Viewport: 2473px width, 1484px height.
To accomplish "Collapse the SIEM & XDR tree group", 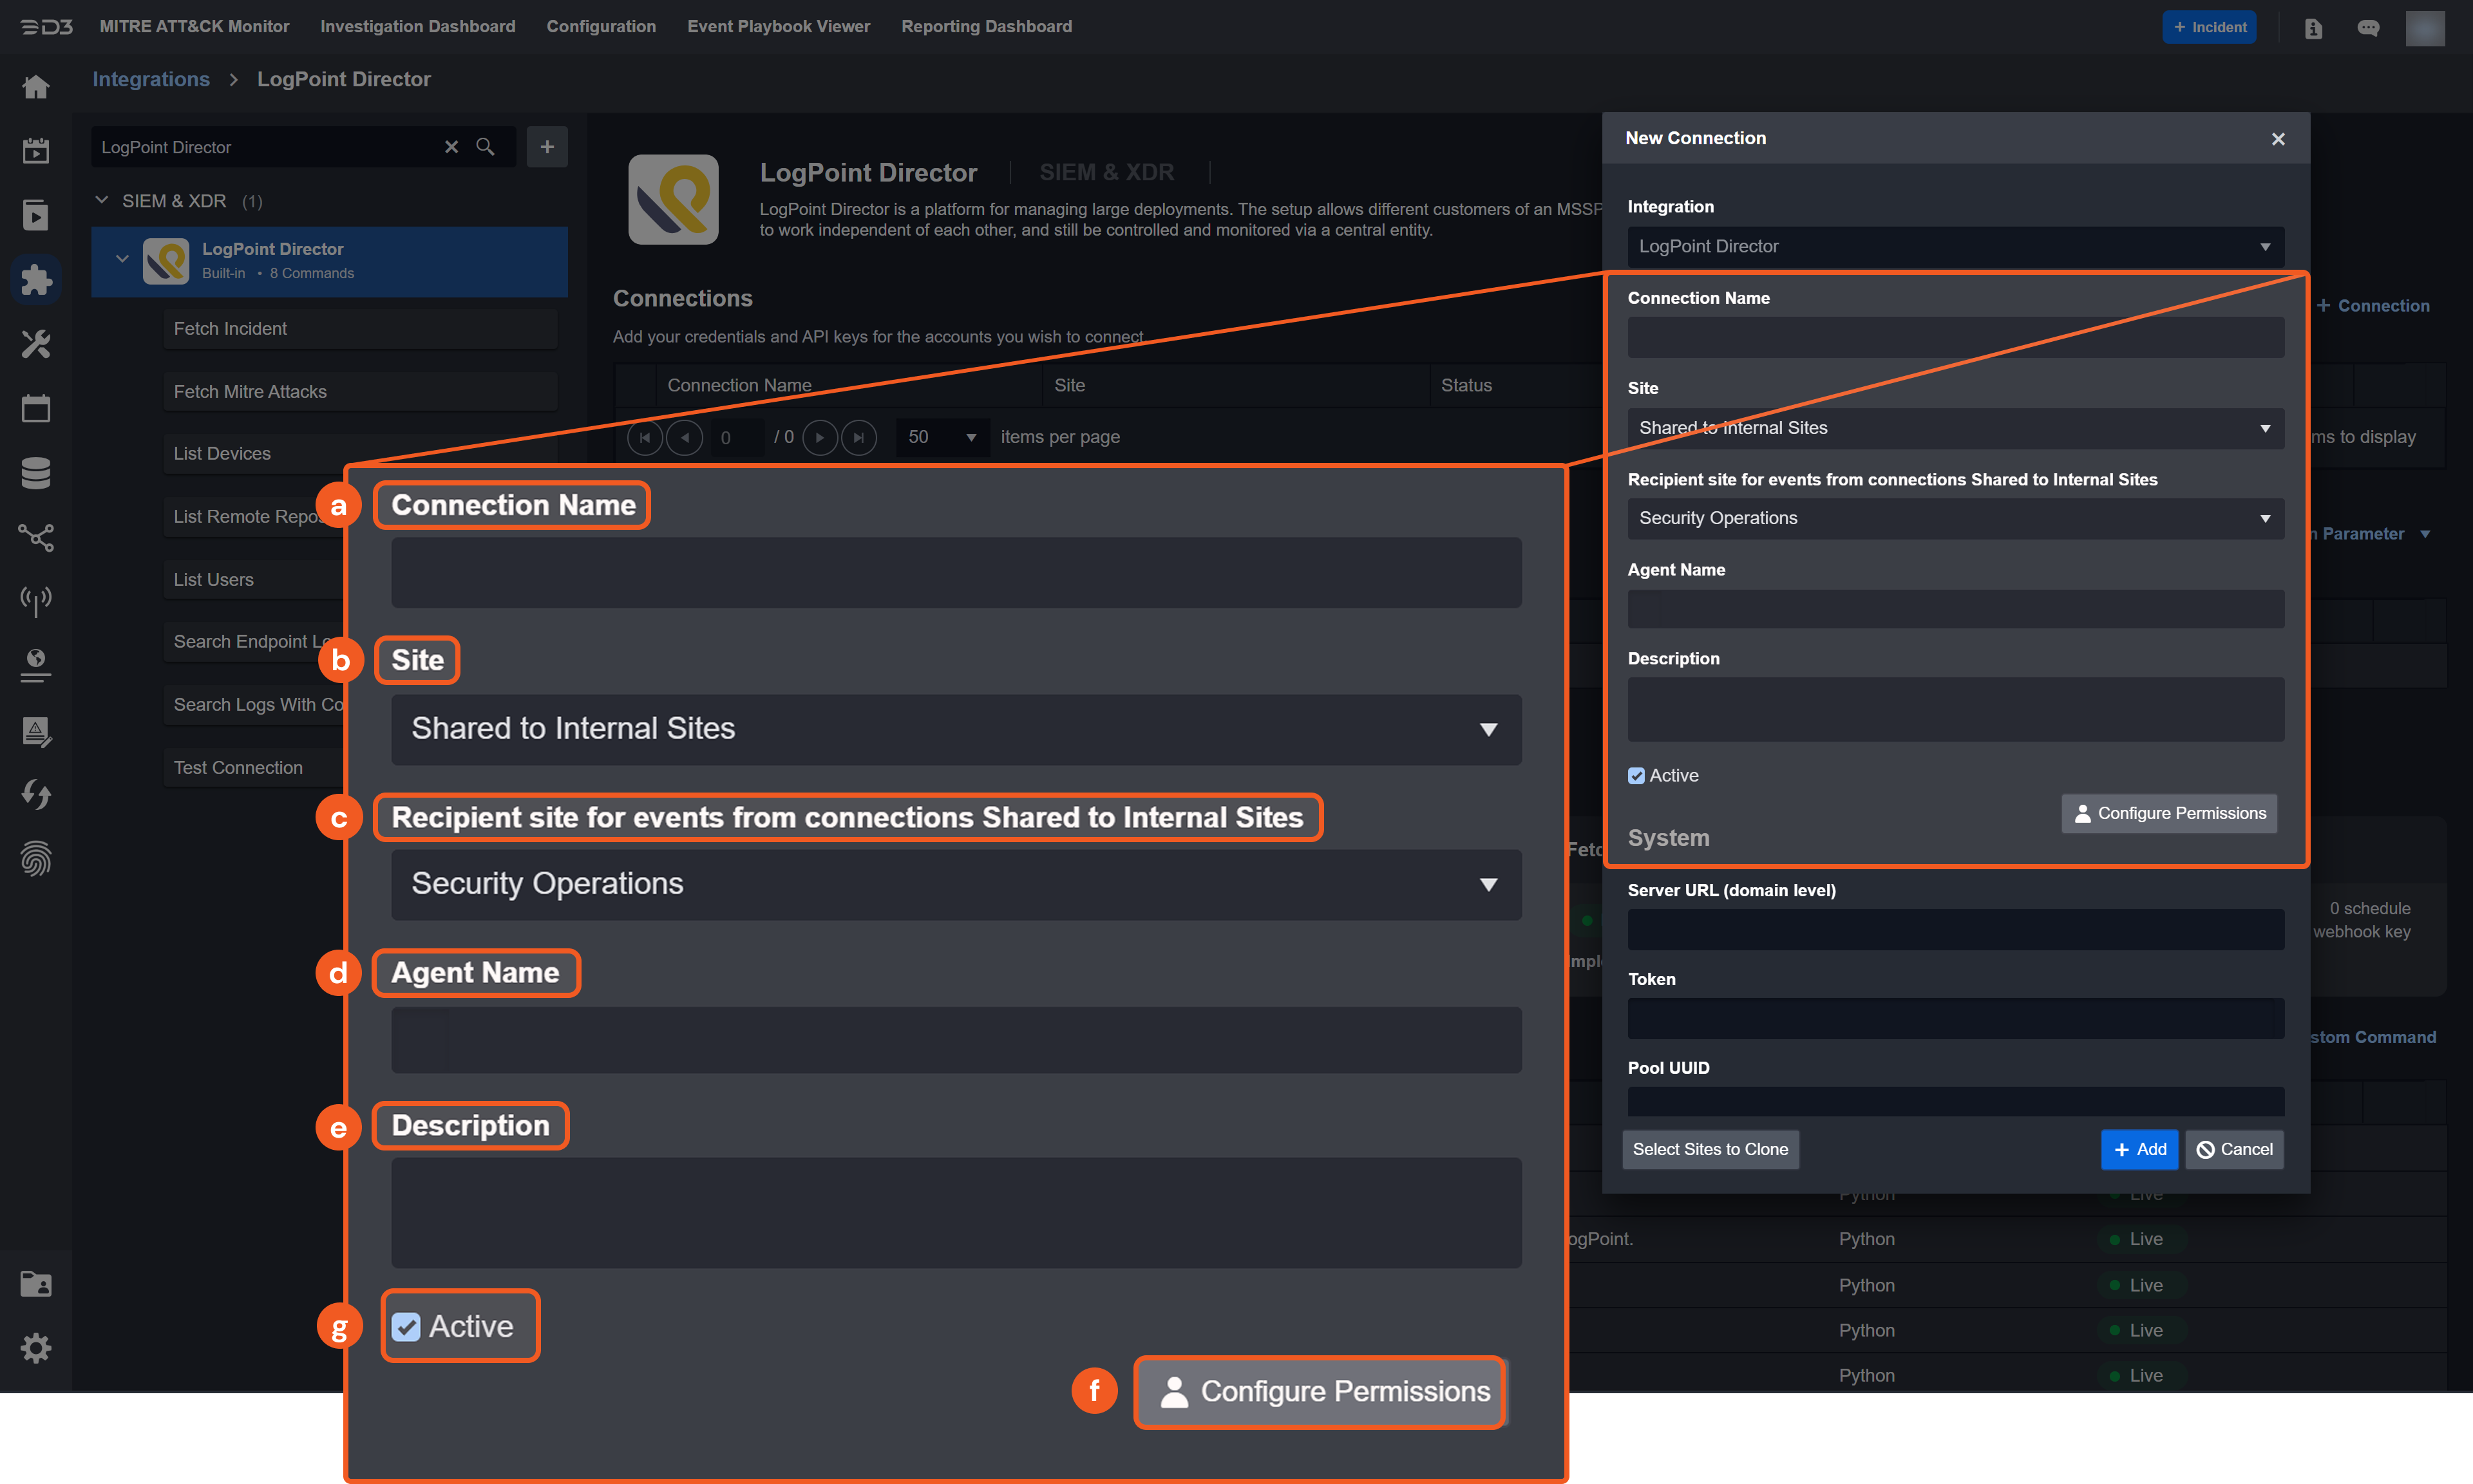I will point(102,200).
